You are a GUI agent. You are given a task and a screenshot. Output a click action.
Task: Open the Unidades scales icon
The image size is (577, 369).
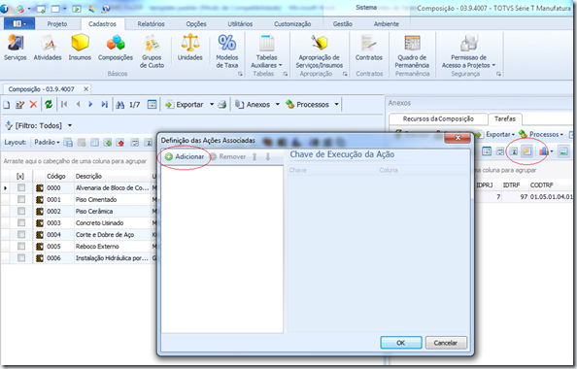point(189,47)
